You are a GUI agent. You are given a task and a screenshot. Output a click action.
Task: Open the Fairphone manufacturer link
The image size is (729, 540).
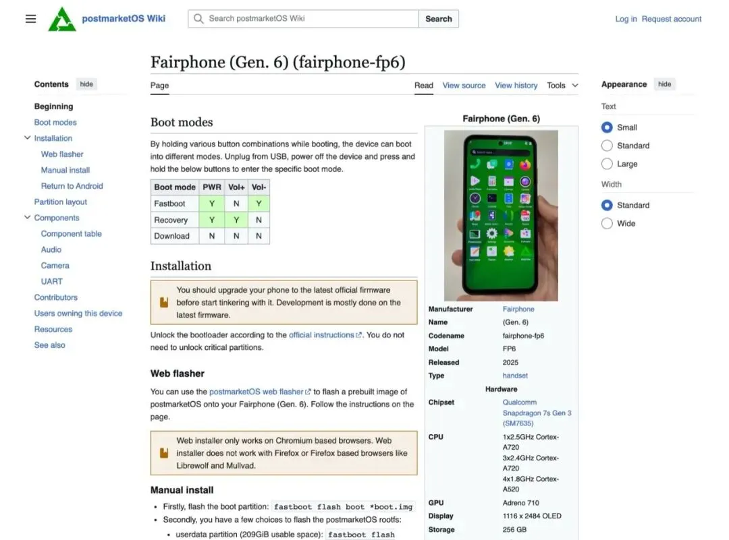point(518,309)
